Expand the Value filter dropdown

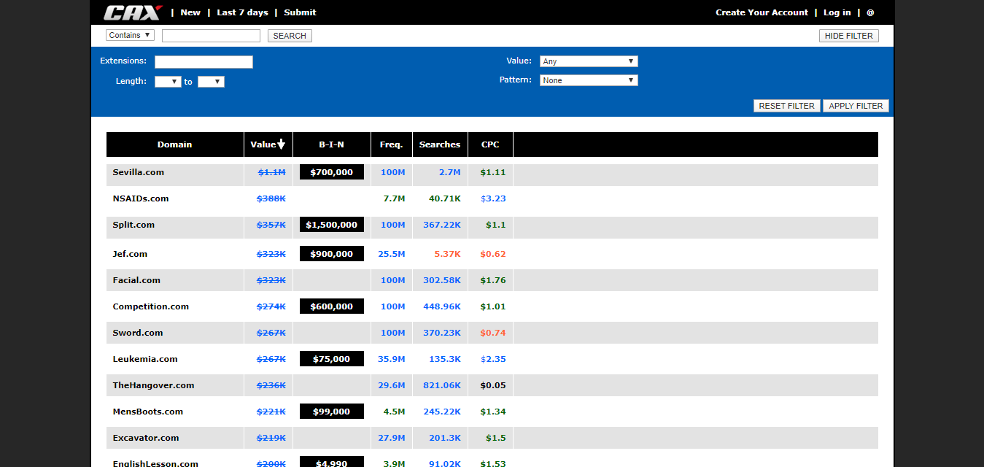pos(589,61)
